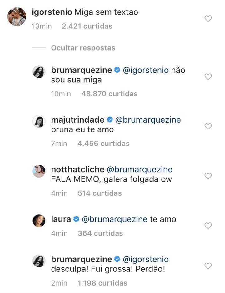Open the notthatcliche username
The width and height of the screenshot is (225, 293).
click(77, 169)
